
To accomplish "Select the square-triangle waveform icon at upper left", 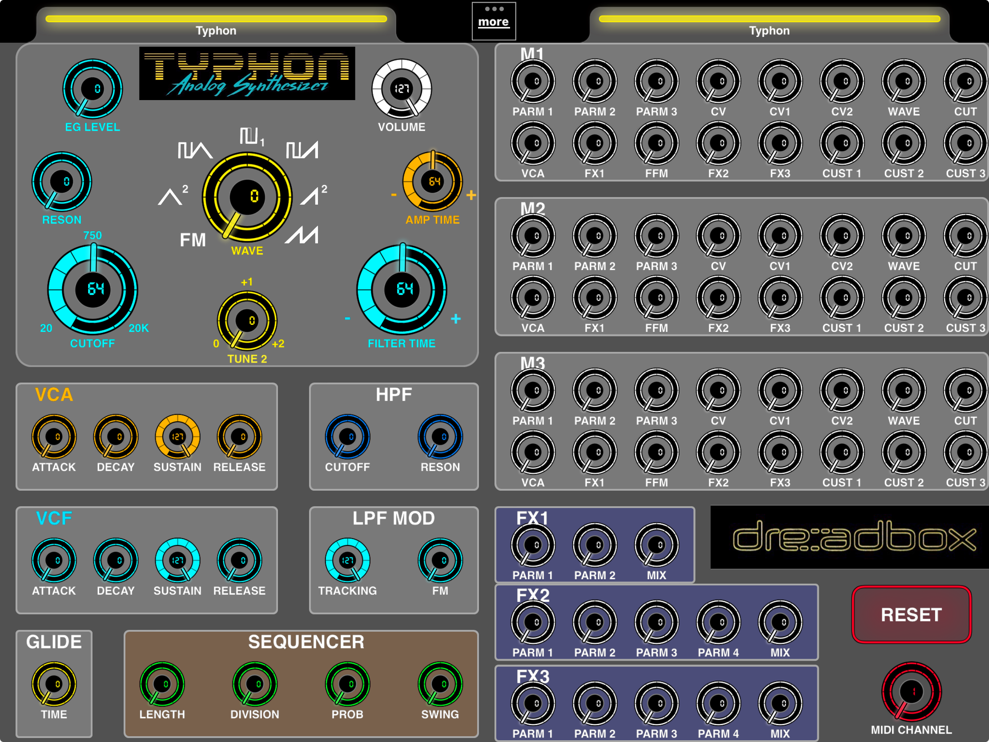I will point(195,150).
